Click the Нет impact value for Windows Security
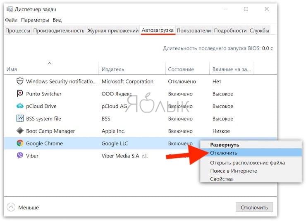Viewport: 306px width, 221px height. tap(217, 81)
